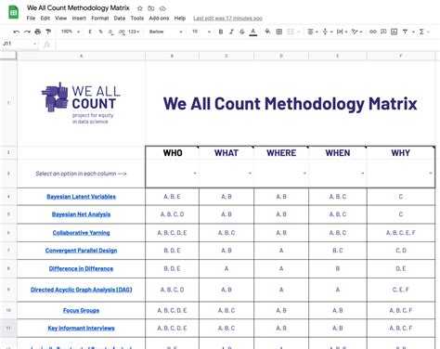Image resolution: width=440 pixels, height=349 pixels.
Task: Open the File menu
Action: 31,19
